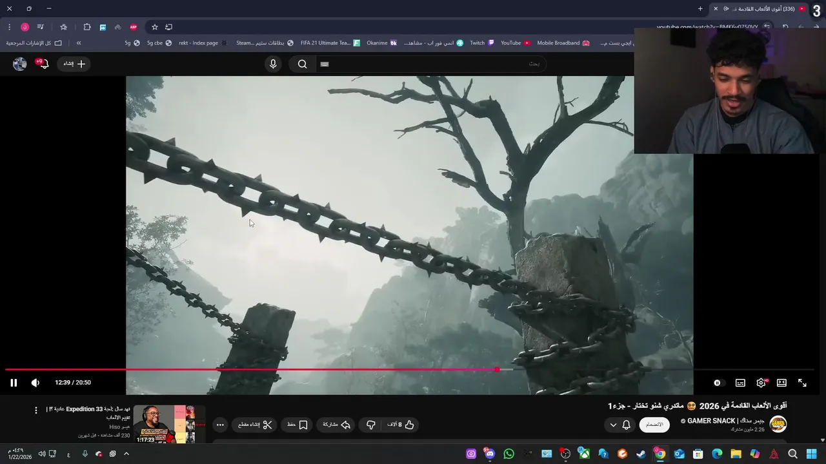Viewport: 826px width, 464px height.
Task: Enter fullscreen from the player controls
Action: 802,383
